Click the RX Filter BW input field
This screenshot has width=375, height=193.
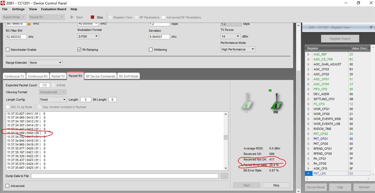pyautogui.click(x=16, y=36)
